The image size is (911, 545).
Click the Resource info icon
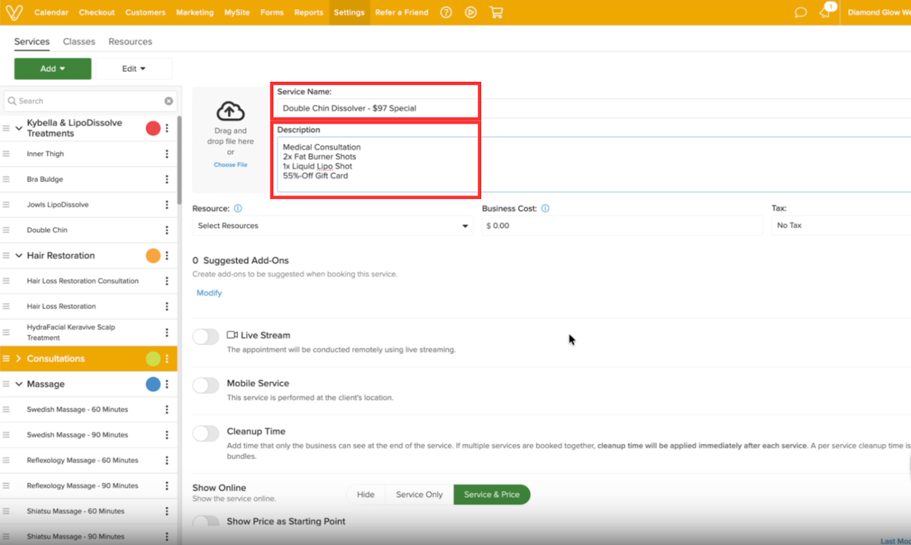pos(238,209)
